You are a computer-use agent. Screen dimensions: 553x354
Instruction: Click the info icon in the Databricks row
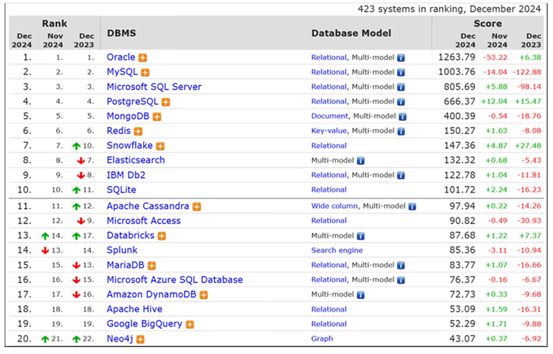point(360,236)
